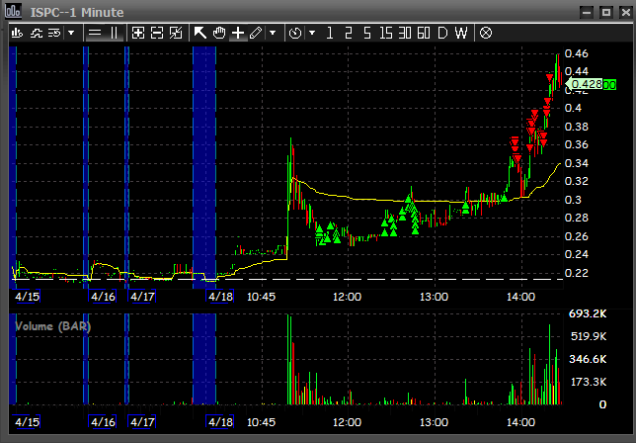The height and width of the screenshot is (443, 636).
Task: Switch to 30 minute interval
Action: (405, 33)
